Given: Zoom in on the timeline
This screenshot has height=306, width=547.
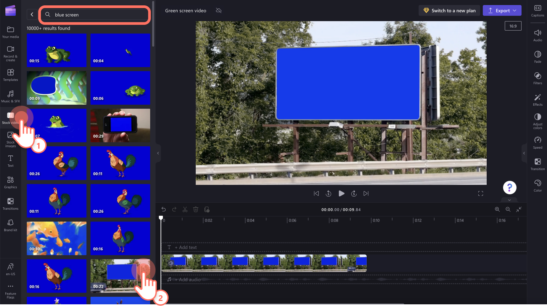Looking at the screenshot, I should [497, 209].
